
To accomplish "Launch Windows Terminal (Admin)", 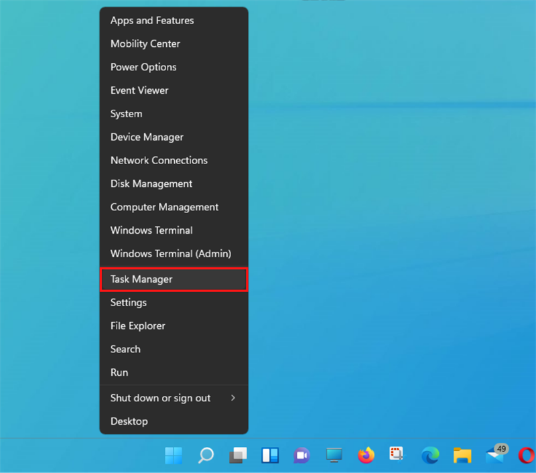I will [x=174, y=254].
